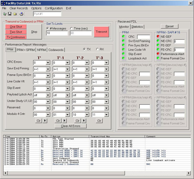Click the Two Shot button
The height and width of the screenshot is (179, 194).
[x=16, y=32]
